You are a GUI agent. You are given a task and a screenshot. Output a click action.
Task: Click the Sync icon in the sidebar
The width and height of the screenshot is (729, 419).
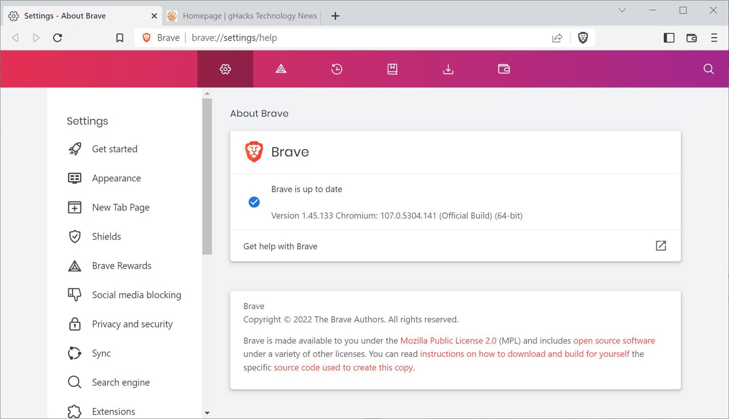click(x=74, y=353)
